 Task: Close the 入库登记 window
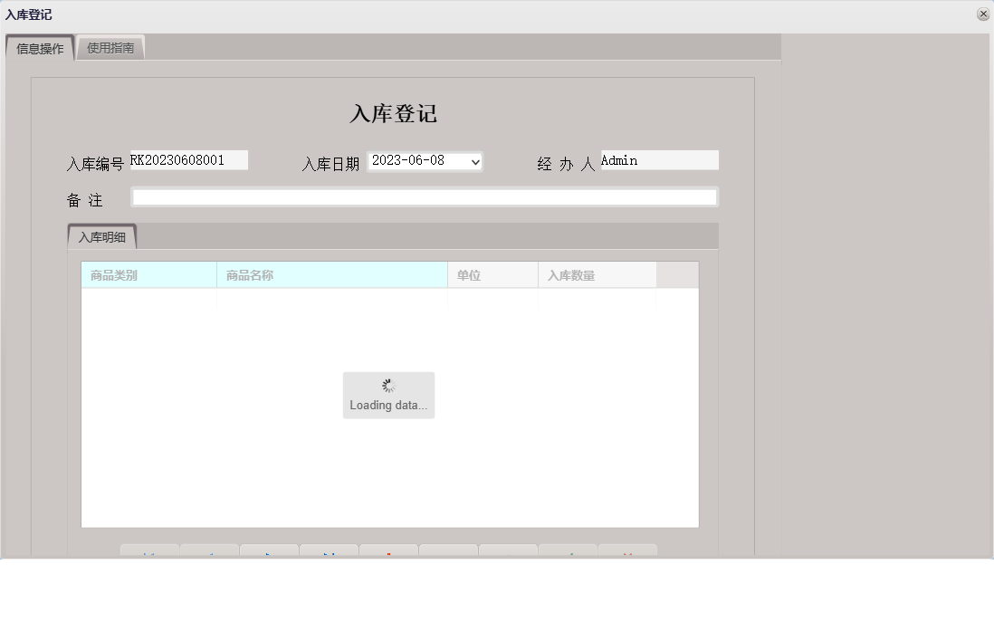point(983,14)
